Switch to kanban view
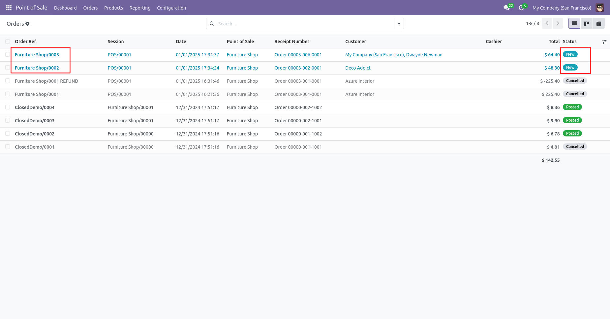The width and height of the screenshot is (610, 319). pos(587,23)
